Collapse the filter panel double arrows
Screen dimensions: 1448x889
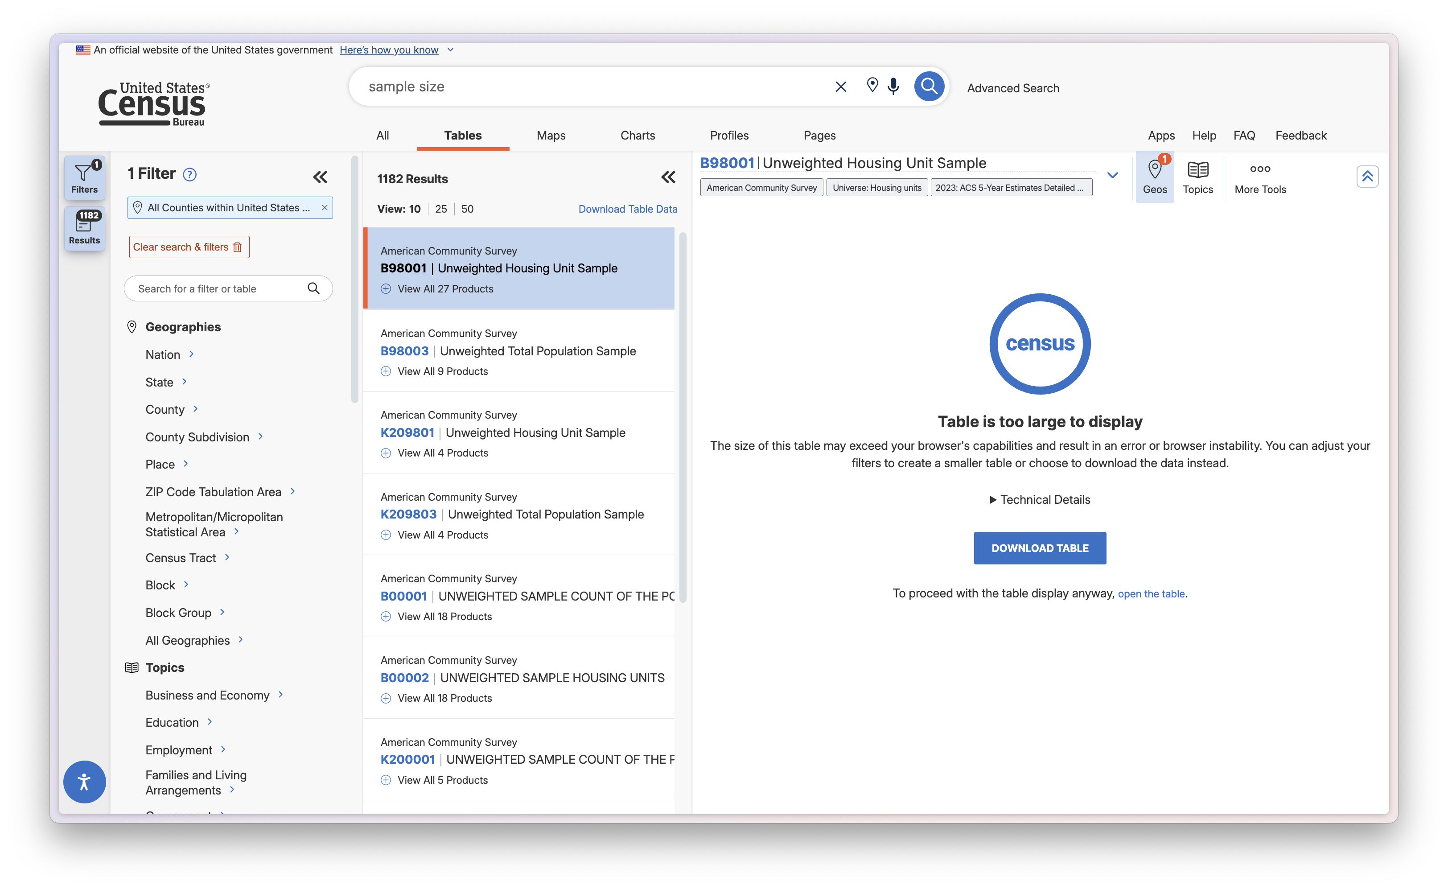[320, 177]
